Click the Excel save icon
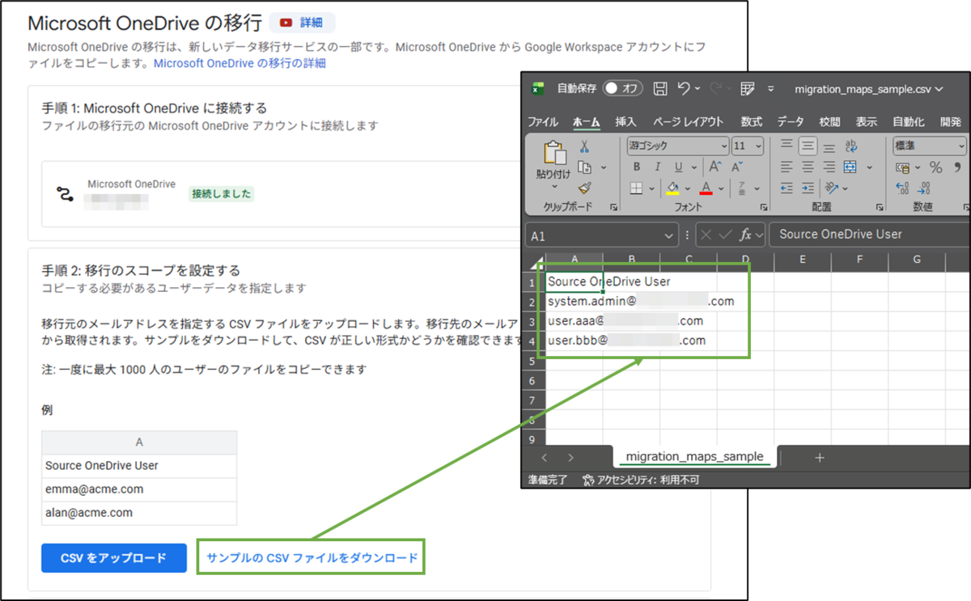Viewport: 971px width, 601px height. pyautogui.click(x=660, y=88)
